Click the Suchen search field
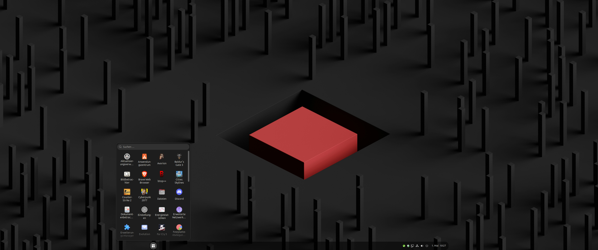 tap(153, 147)
